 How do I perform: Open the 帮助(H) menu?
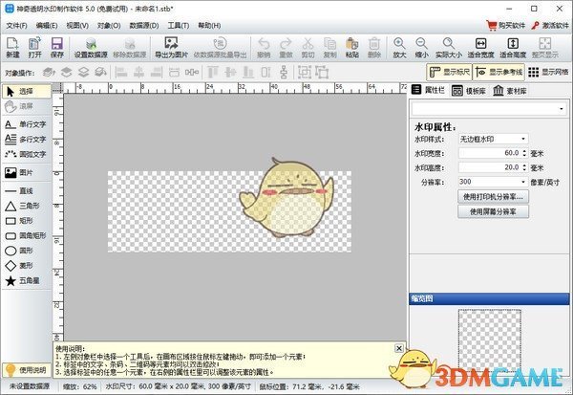tap(209, 26)
